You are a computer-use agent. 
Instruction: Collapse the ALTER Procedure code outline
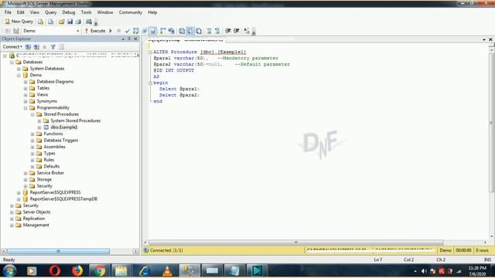(x=150, y=52)
